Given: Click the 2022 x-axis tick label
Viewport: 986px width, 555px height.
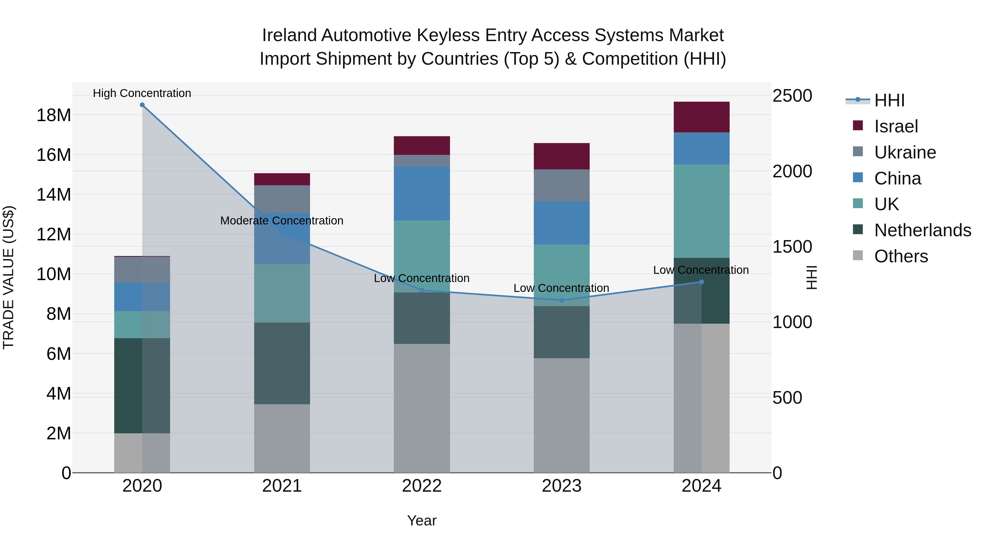Looking at the screenshot, I should [422, 486].
